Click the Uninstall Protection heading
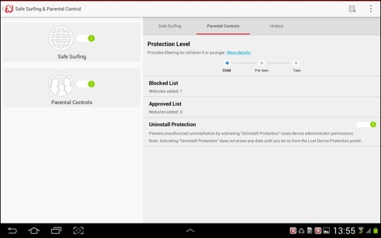The width and height of the screenshot is (381, 238). 172,124
